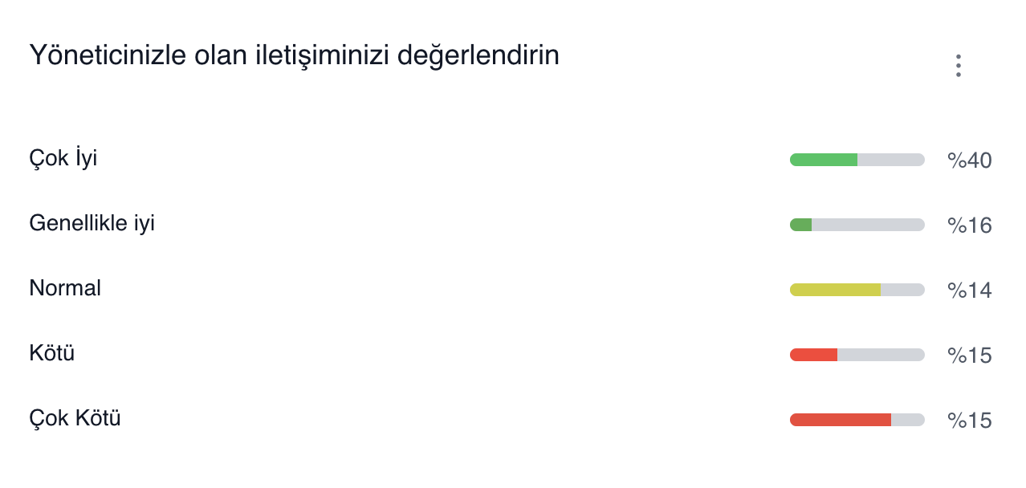
Task: Select the Kötü answer label
Action: [52, 352]
